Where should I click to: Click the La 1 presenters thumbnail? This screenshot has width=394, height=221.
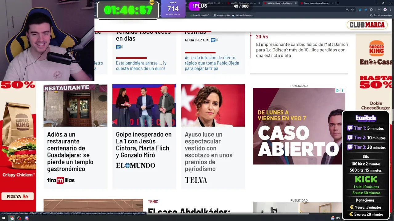click(x=144, y=106)
